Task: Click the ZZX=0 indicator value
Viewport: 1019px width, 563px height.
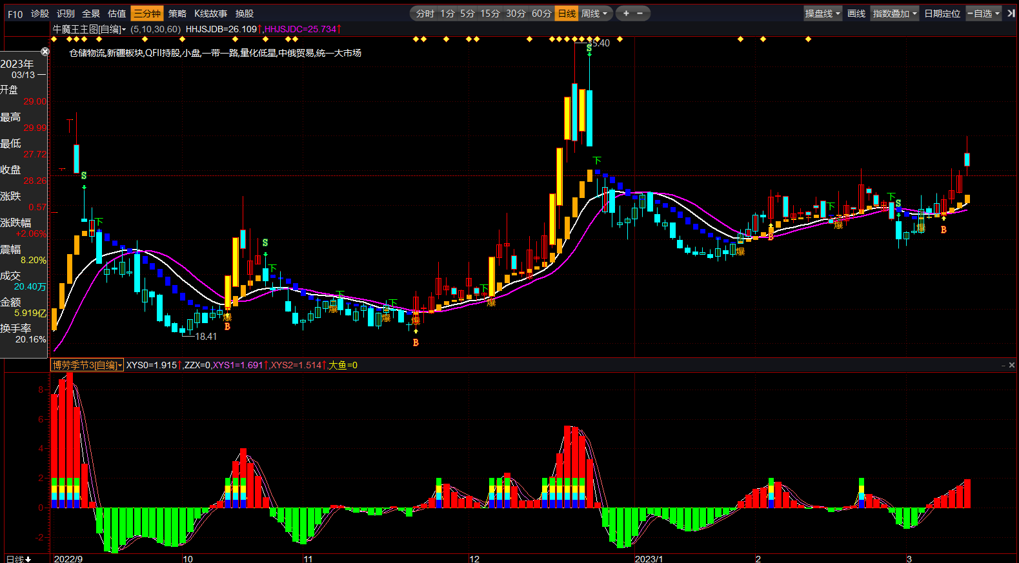Action: [x=197, y=365]
